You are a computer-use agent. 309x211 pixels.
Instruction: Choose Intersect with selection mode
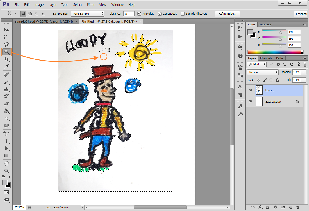[43, 13]
